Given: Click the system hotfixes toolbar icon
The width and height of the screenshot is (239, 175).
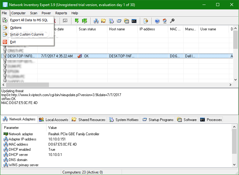Looking at the screenshot, I should (111, 21).
